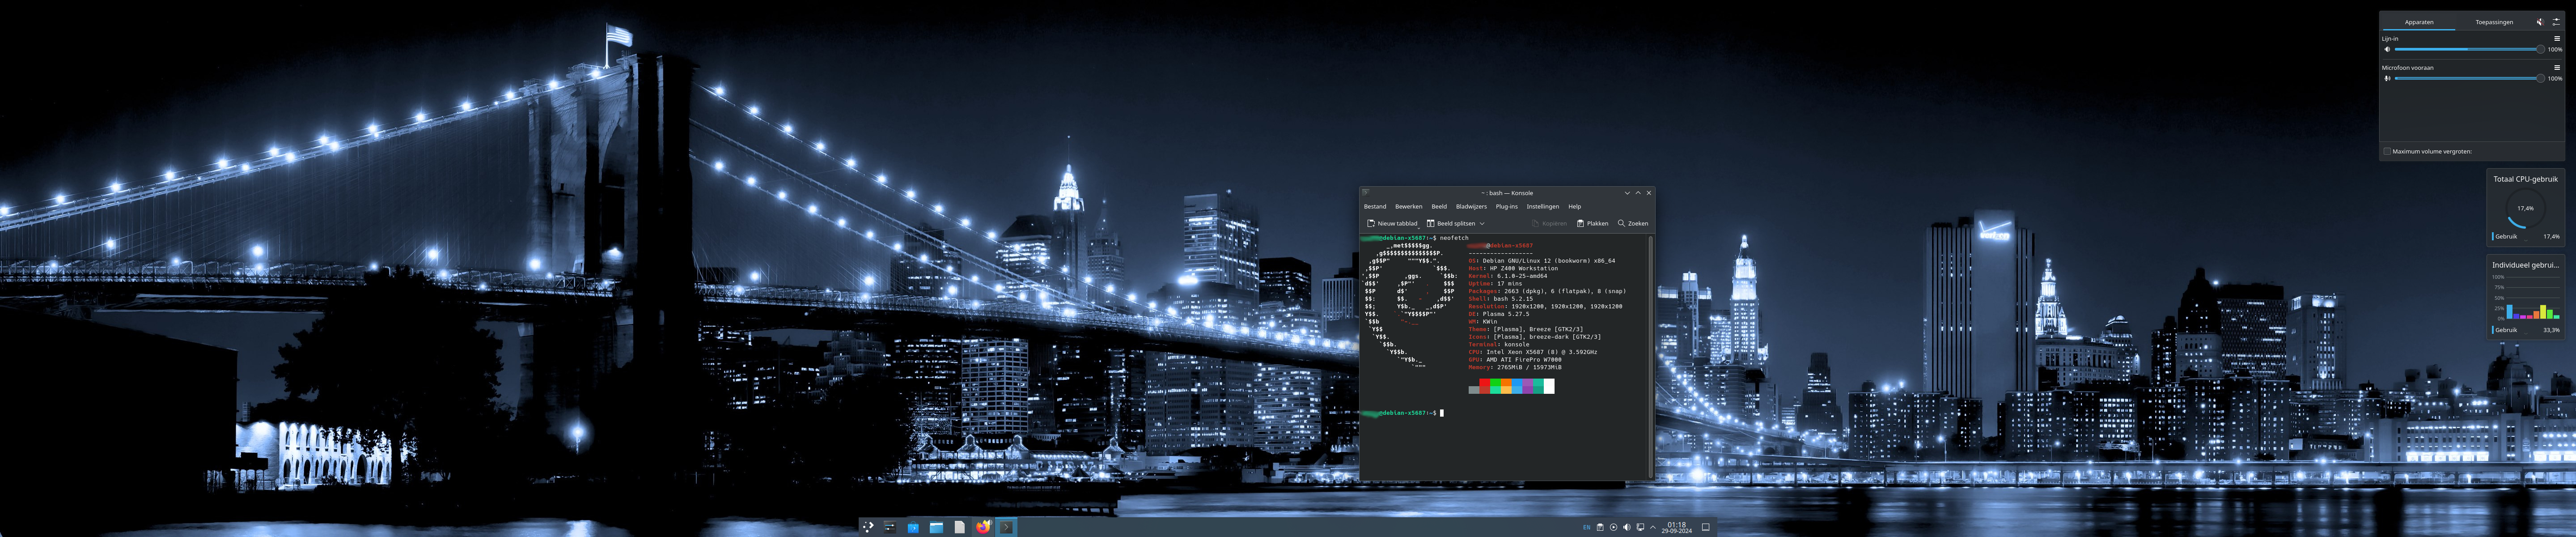Expand the Beeld splitsen dropdown arrow

pos(1482,224)
